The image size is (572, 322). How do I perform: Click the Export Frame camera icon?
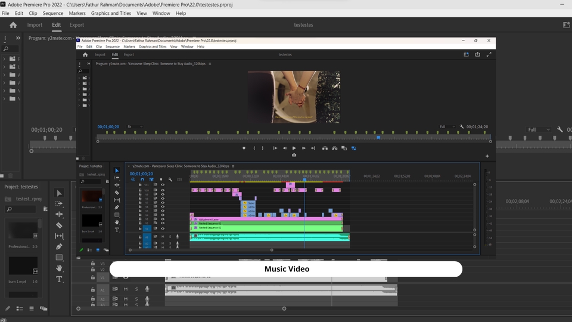[x=294, y=155]
